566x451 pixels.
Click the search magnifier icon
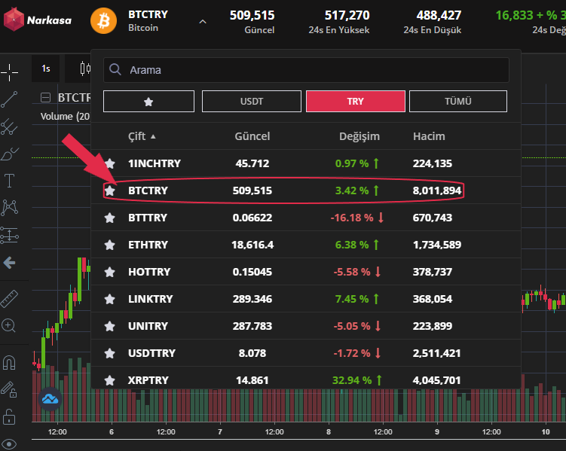coord(115,69)
